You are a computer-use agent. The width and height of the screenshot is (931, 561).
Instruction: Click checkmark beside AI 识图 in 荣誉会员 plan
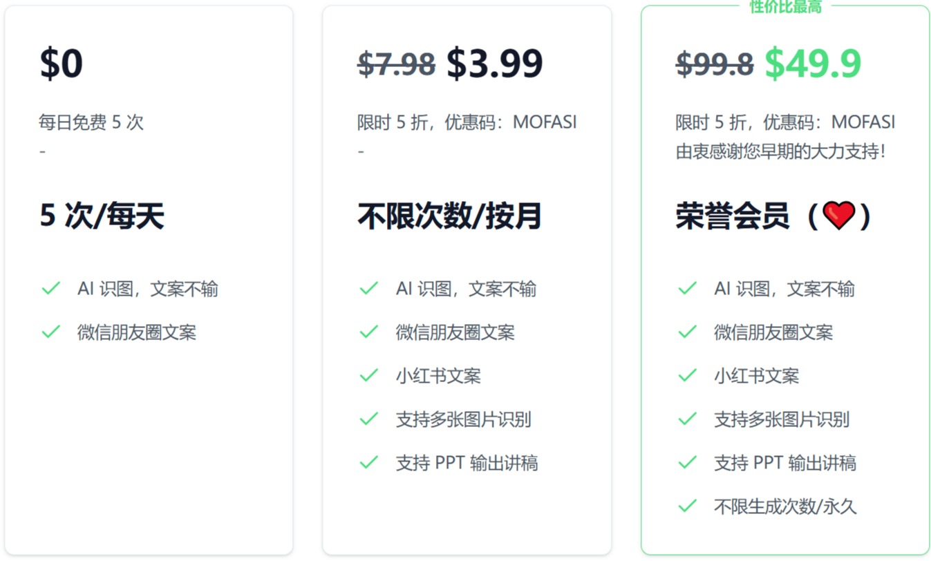(686, 288)
